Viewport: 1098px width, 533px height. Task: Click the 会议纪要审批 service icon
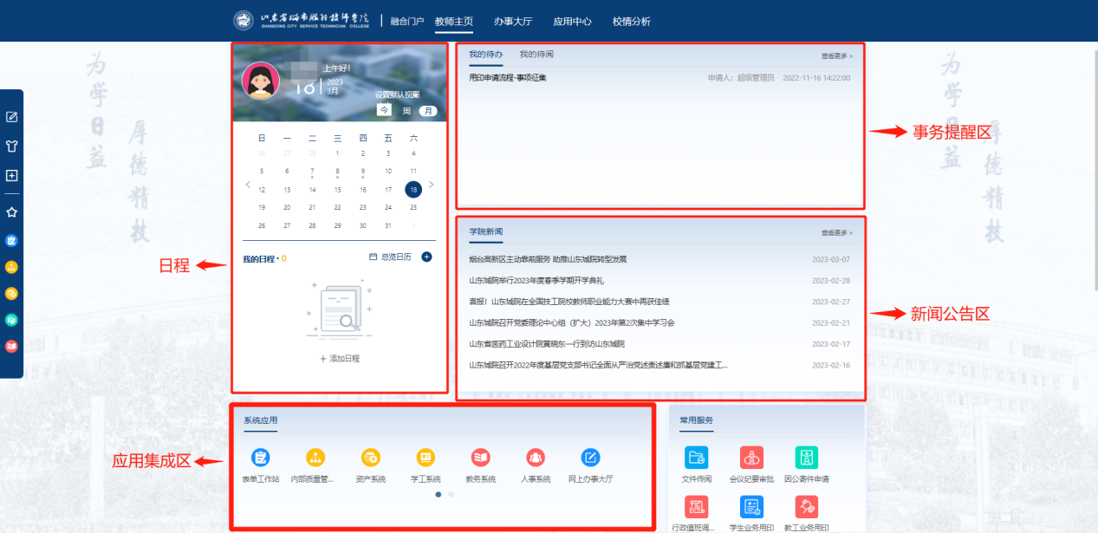(x=751, y=458)
